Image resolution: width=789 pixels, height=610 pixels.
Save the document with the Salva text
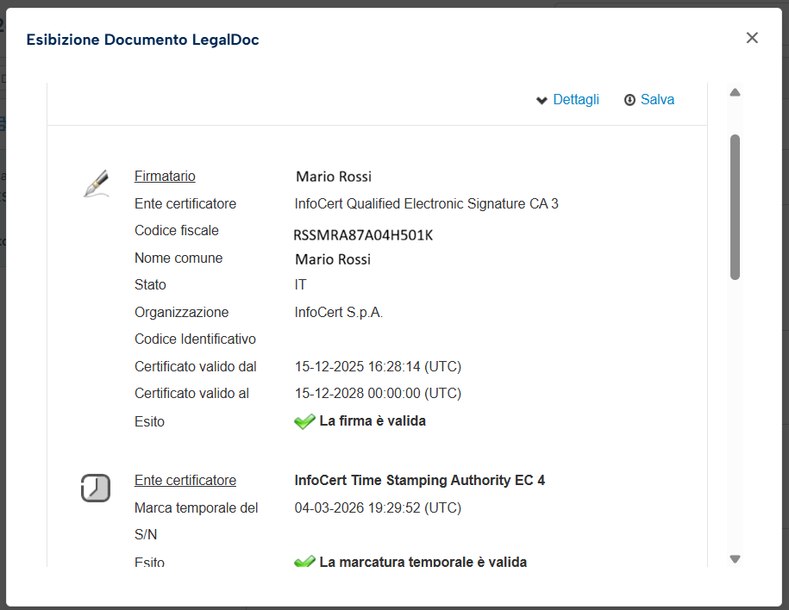[x=657, y=100]
